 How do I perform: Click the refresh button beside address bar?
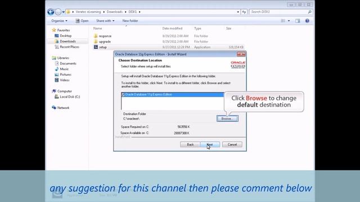tap(244, 12)
